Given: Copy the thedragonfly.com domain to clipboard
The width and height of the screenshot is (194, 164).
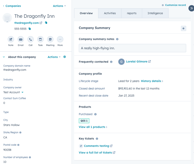Looking at the screenshot, I should [46, 23].
